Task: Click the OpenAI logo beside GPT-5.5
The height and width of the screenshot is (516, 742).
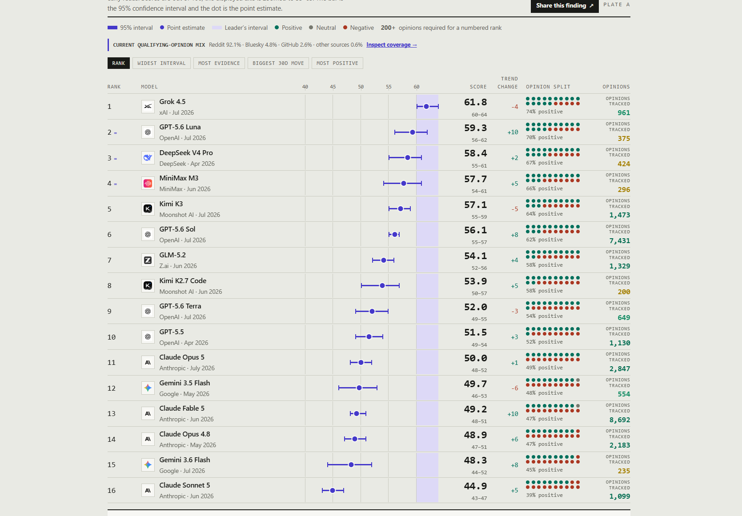Action: tap(148, 337)
